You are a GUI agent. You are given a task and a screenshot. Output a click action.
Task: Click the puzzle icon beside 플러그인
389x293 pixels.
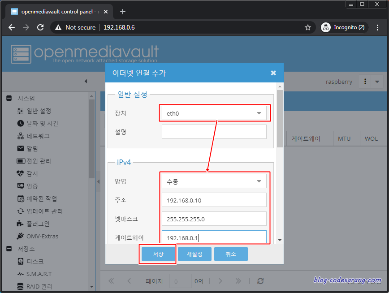pos(20,224)
